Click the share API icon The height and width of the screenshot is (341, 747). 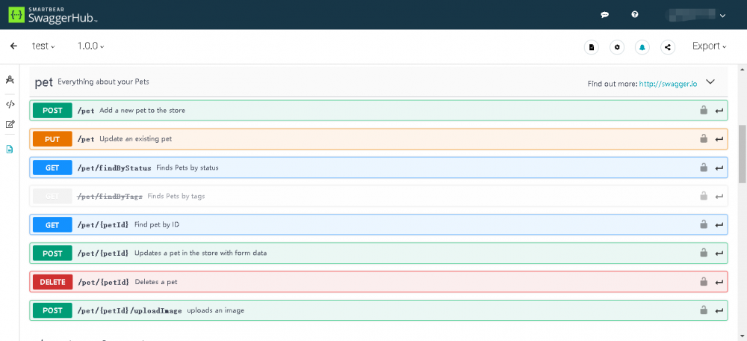pyautogui.click(x=668, y=47)
